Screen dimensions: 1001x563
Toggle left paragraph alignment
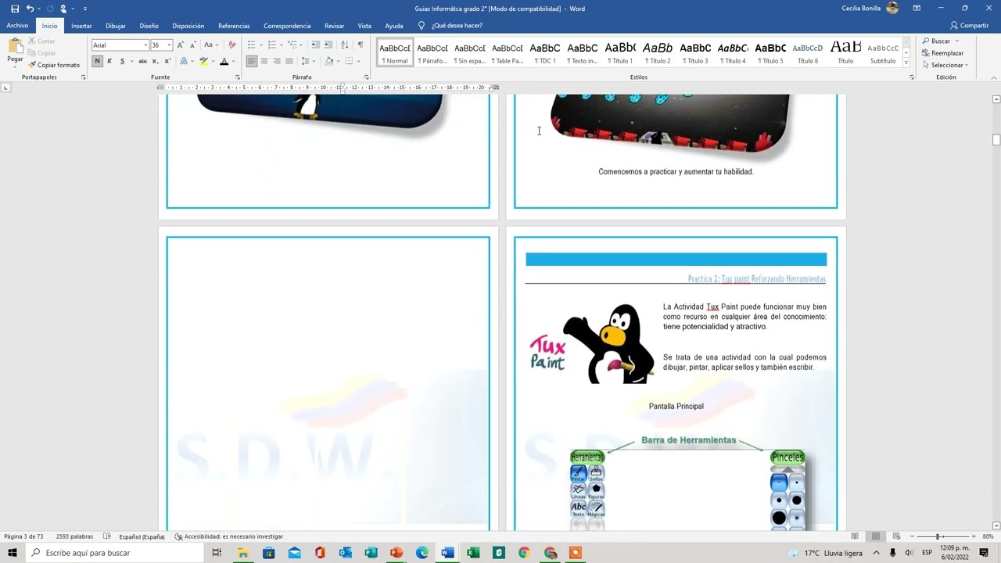pos(252,61)
